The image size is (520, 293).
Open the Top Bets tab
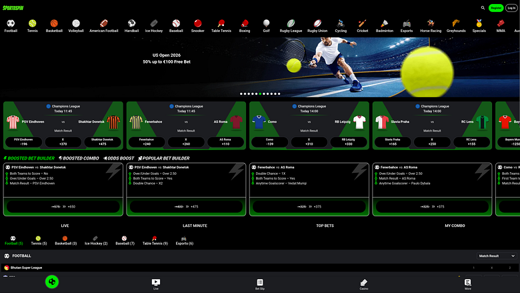[325, 226]
